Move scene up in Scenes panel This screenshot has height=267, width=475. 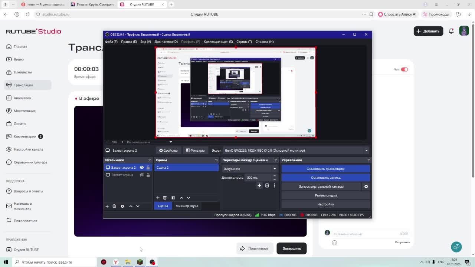click(x=181, y=198)
